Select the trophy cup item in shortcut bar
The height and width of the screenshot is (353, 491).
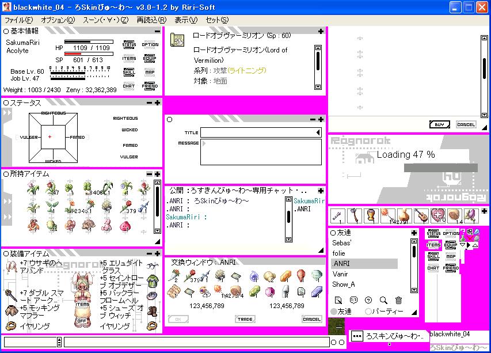pyautogui.click(x=371, y=215)
